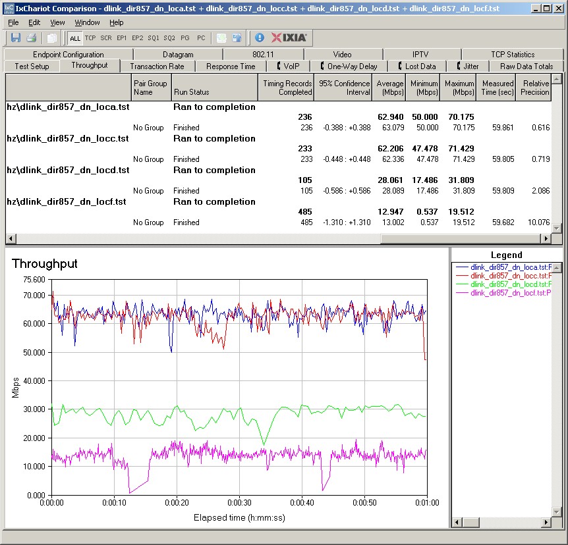Click the Timing Records Completed column header
568x545 pixels.
coord(286,88)
